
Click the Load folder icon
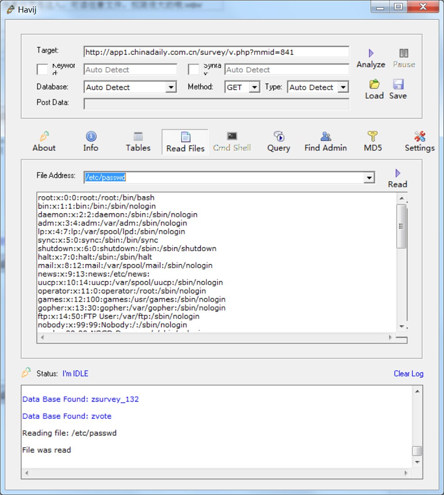click(x=374, y=84)
